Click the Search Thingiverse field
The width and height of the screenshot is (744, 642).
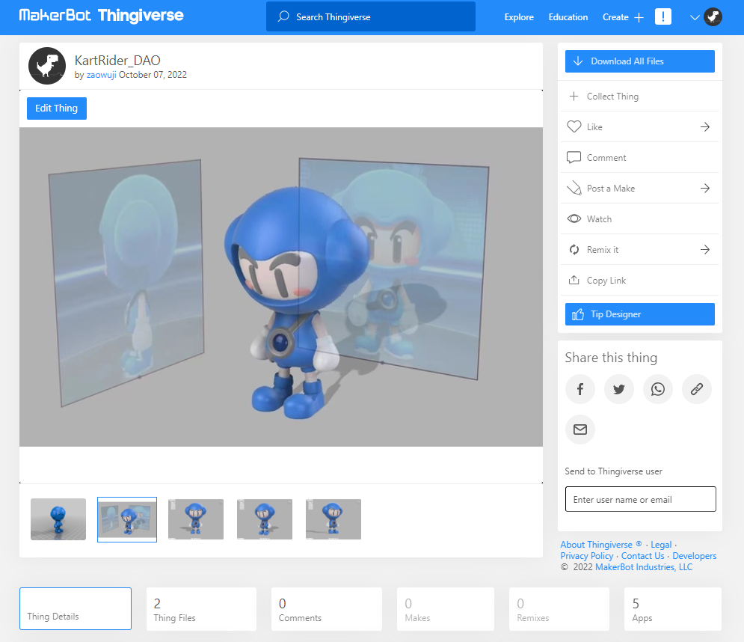coord(371,16)
